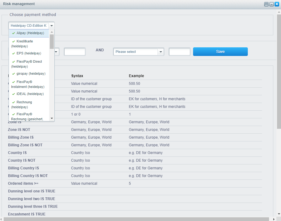Collapse the payment method combo arrow

tap(52, 26)
